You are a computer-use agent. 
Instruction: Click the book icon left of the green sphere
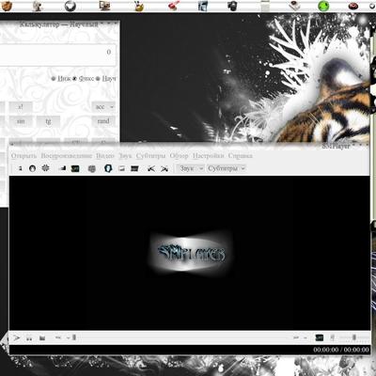294,6
